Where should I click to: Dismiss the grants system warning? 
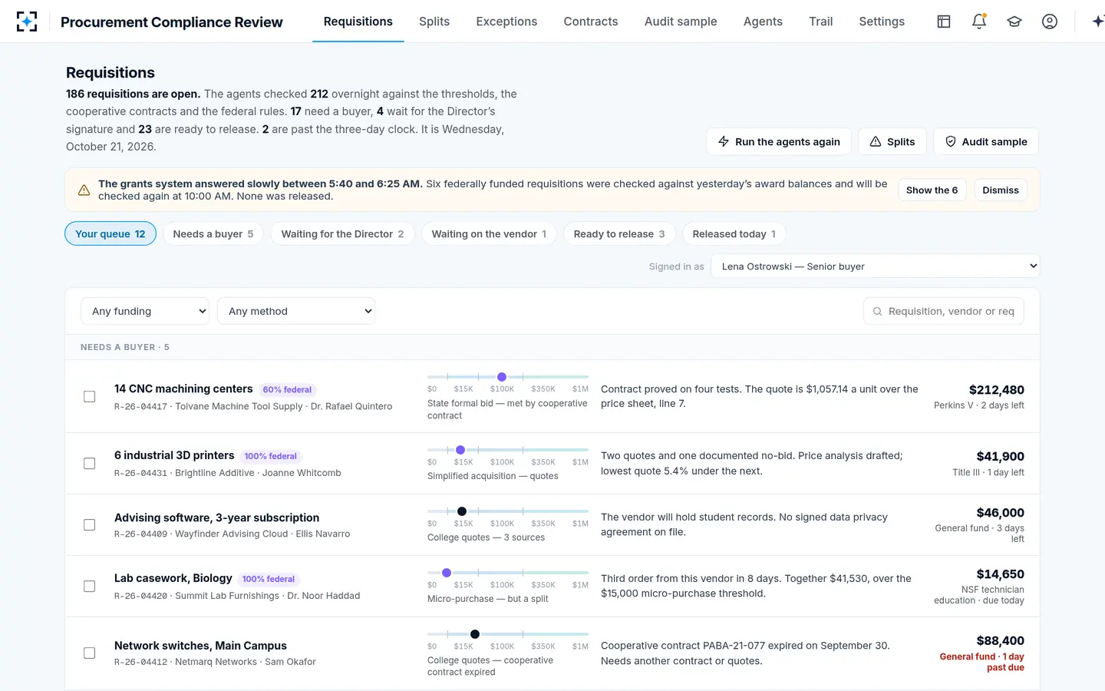(1001, 190)
